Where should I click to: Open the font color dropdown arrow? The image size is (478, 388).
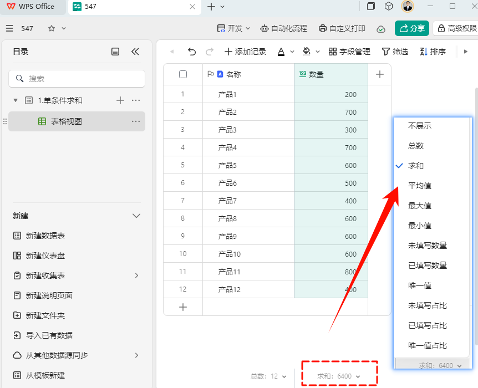click(292, 52)
